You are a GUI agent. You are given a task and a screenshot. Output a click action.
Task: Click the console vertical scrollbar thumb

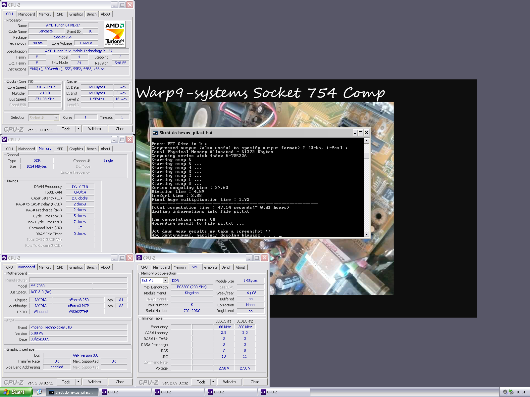366,155
